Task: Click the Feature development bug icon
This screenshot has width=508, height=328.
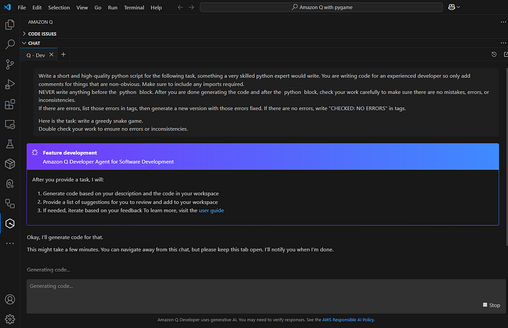Action: 35,152
